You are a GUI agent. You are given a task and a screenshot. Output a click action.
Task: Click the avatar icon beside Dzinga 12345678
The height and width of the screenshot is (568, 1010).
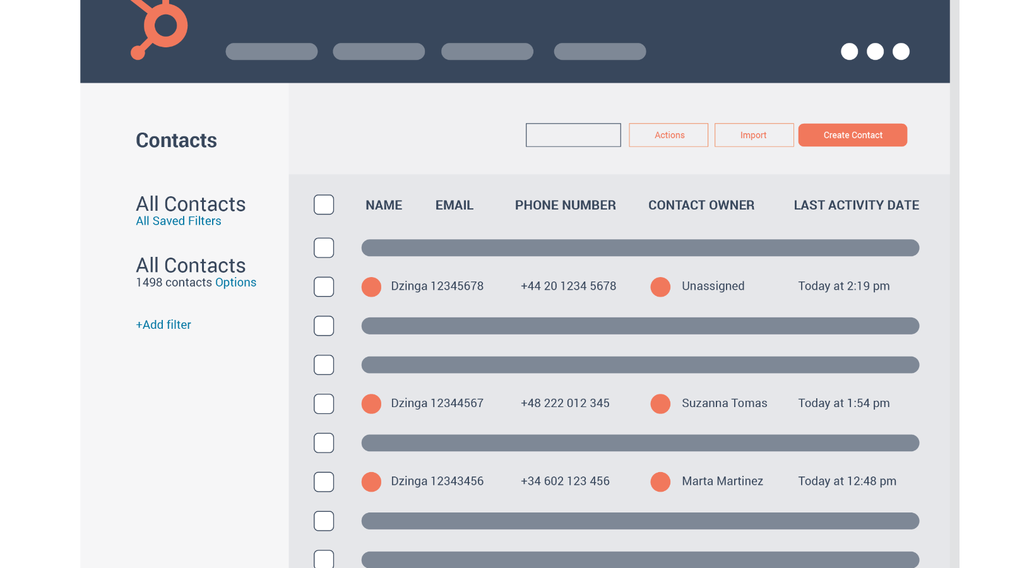[371, 287]
